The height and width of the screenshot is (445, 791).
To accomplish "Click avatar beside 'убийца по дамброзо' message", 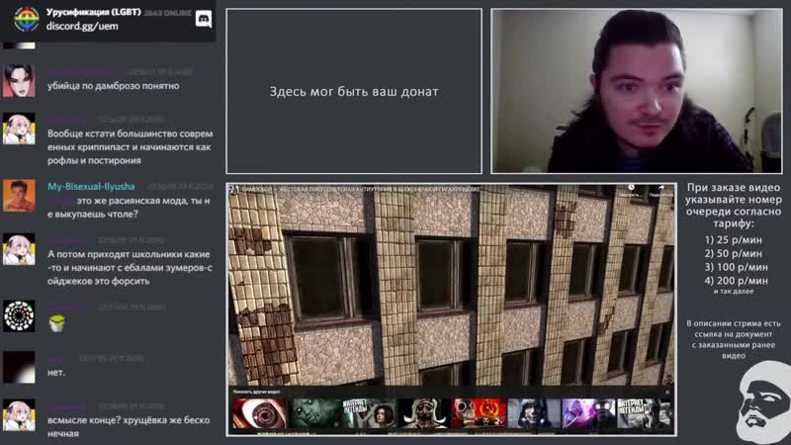I will click(19, 79).
